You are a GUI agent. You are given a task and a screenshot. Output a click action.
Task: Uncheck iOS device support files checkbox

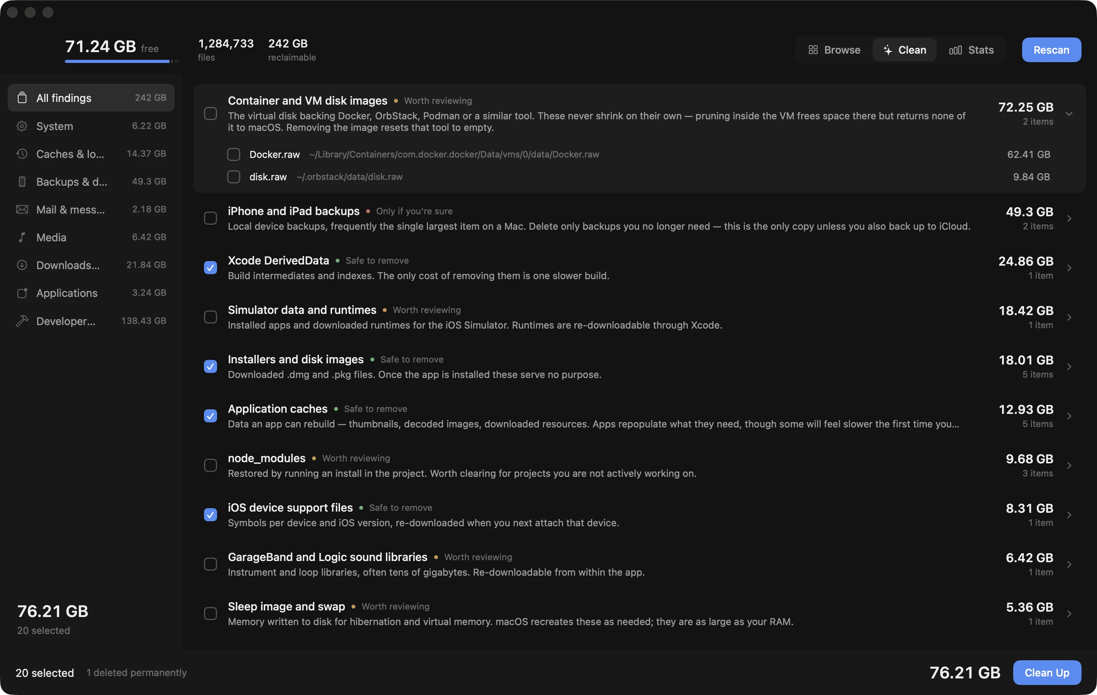click(211, 515)
